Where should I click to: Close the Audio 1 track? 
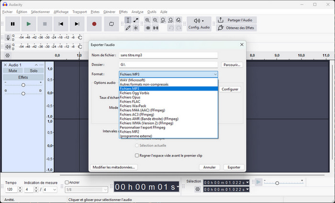point(5,65)
